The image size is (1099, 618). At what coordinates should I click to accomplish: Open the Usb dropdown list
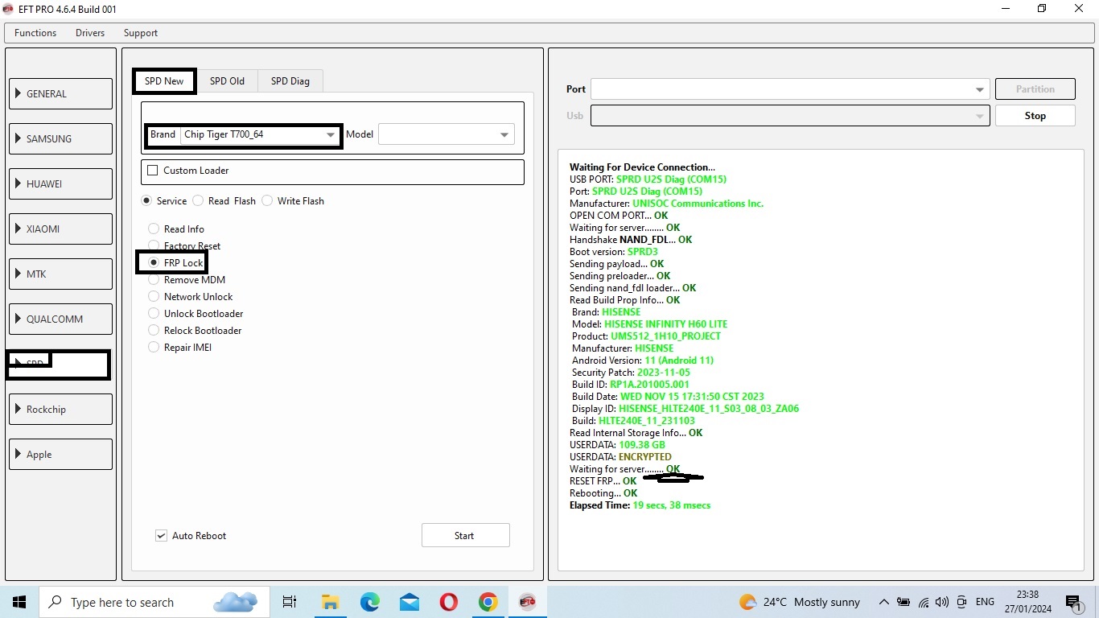tap(789, 116)
